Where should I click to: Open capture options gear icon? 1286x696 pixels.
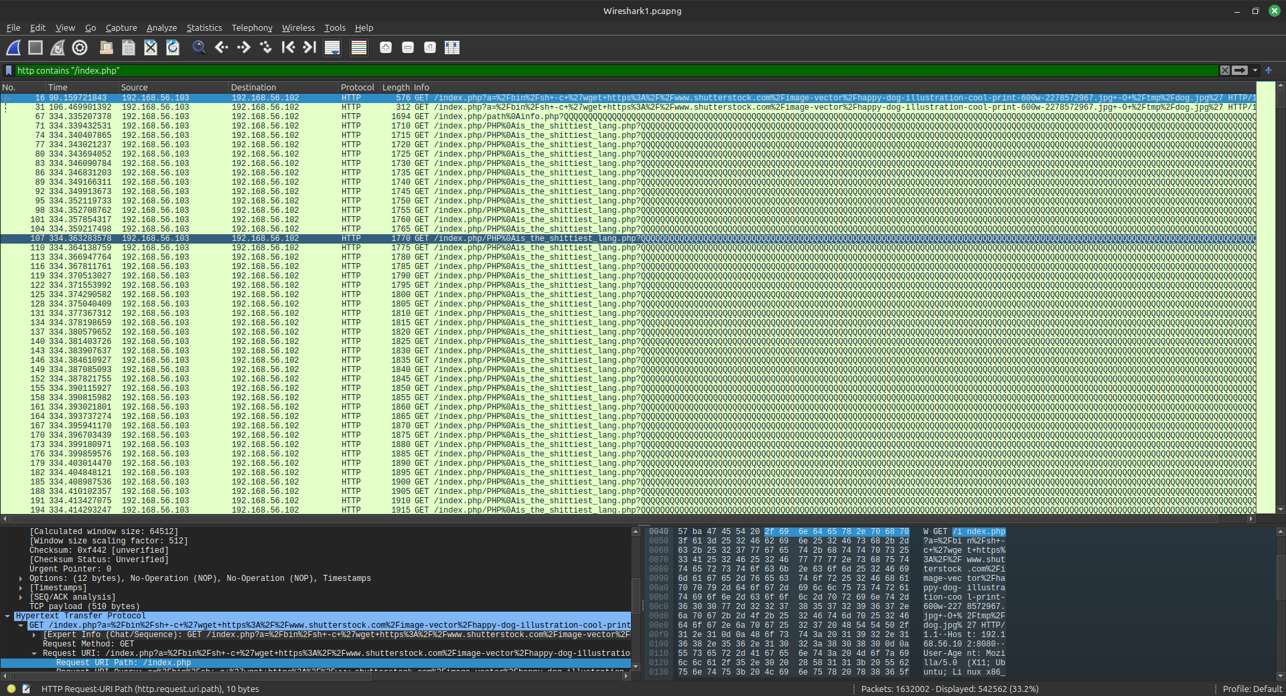pos(80,48)
